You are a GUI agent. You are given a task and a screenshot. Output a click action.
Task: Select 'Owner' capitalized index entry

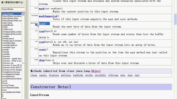5,83
